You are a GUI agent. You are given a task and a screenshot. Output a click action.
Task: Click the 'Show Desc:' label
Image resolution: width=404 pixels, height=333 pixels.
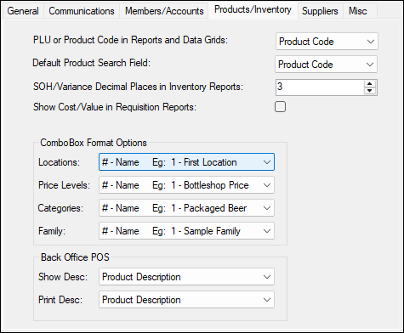63,277
